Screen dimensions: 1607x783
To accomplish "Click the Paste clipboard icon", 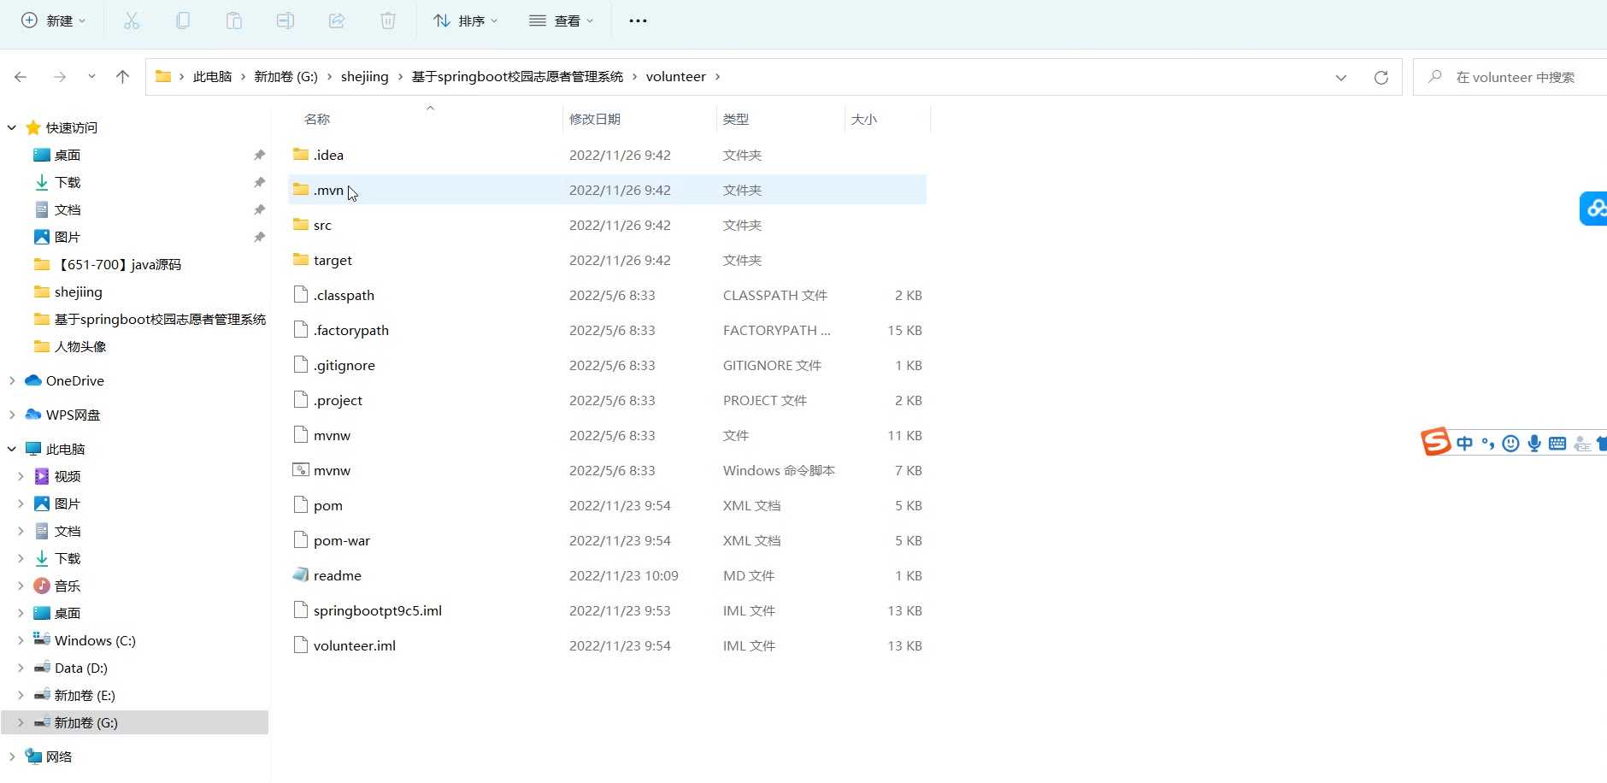I will (234, 21).
